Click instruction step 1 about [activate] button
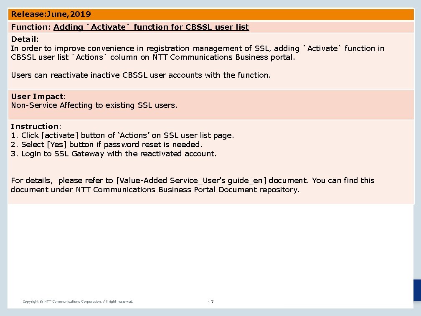 [122, 135]
